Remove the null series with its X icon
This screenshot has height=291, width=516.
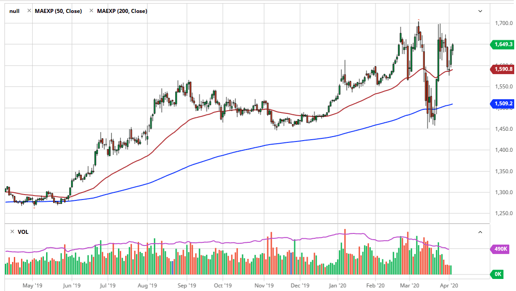[29, 11]
